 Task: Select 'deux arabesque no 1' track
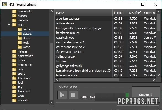[x=105, y=42]
